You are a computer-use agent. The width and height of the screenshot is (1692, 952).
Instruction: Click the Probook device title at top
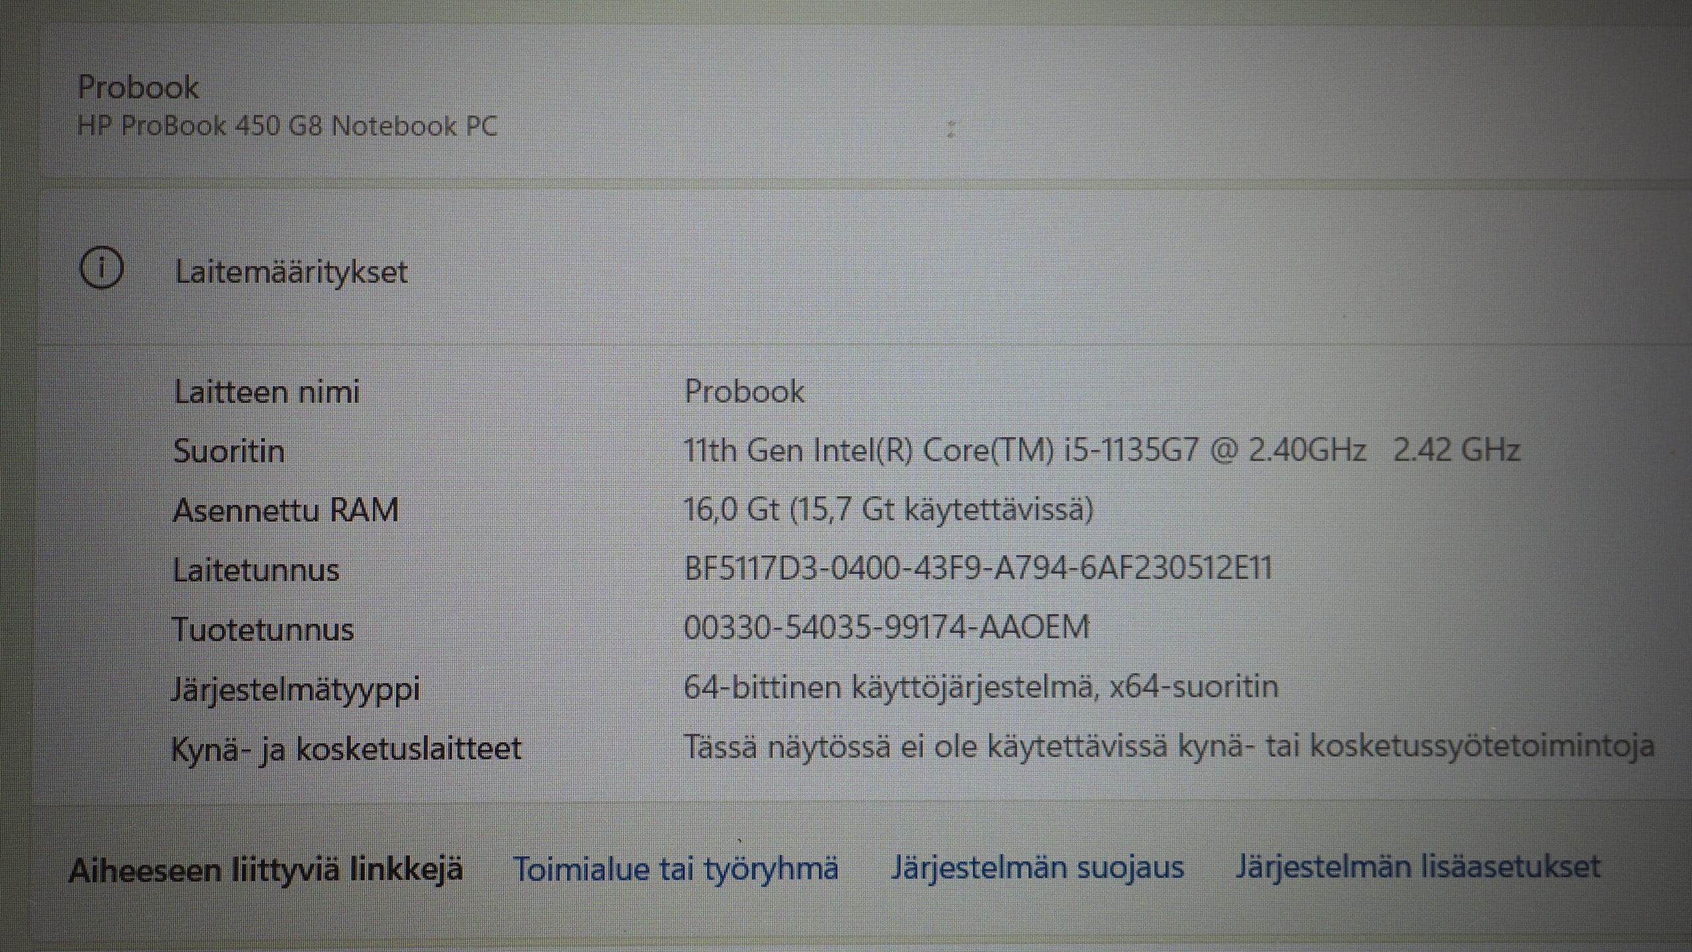(138, 87)
